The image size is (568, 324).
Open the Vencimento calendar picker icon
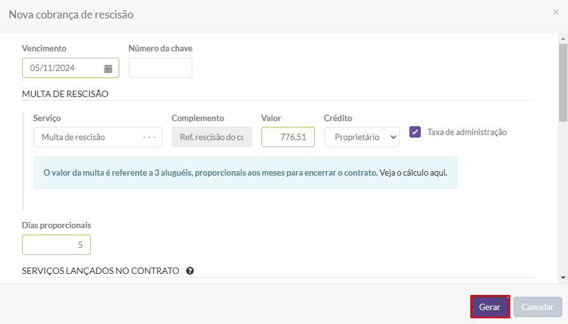(108, 68)
